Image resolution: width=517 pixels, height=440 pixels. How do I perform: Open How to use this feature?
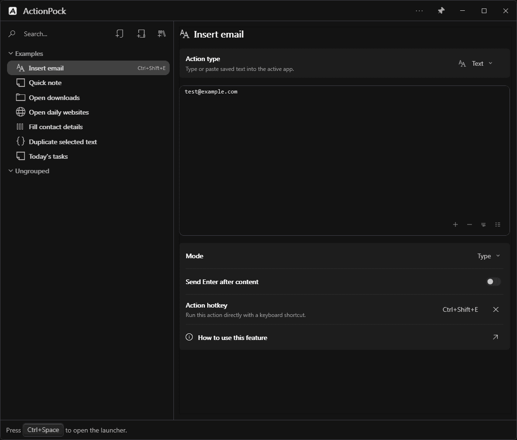pyautogui.click(x=345, y=337)
